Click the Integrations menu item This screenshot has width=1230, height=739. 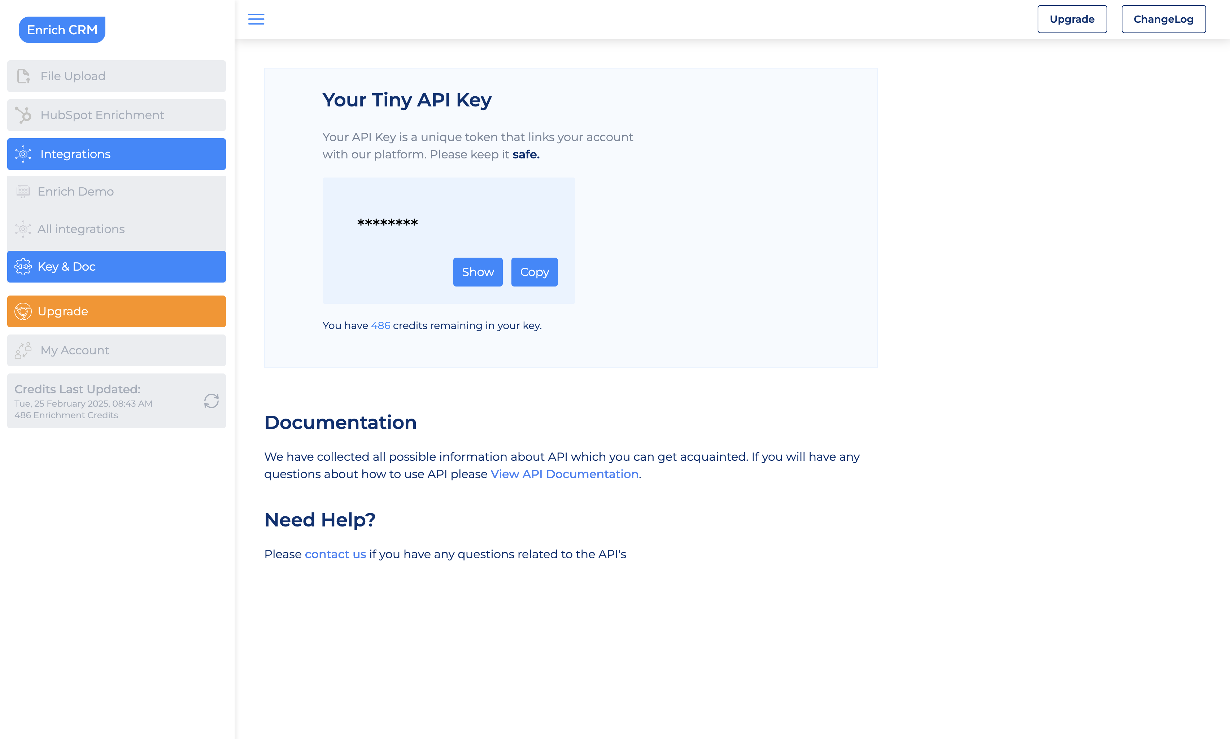[118, 154]
